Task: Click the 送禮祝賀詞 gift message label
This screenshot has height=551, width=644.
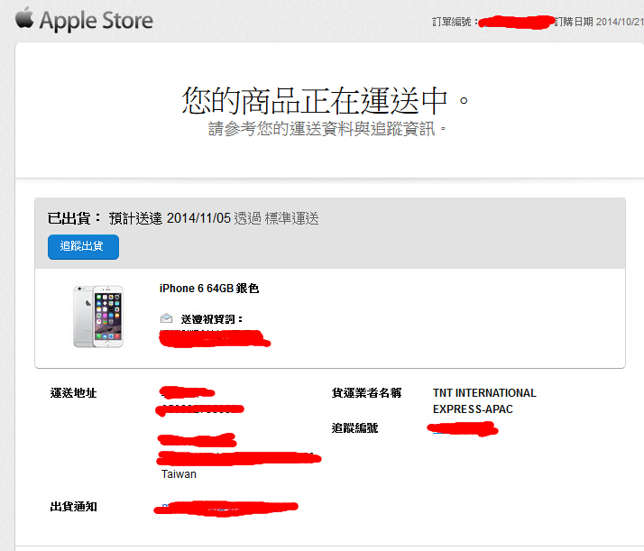Action: pos(212,319)
